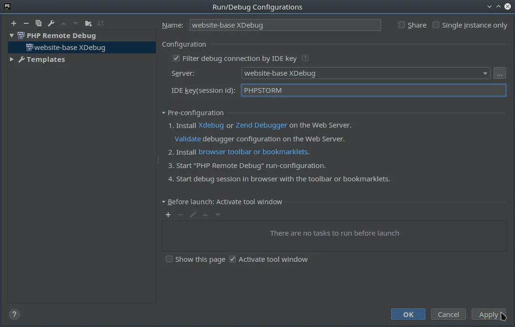Open the Xdebug installation link
This screenshot has width=515, height=327.
(x=211, y=125)
